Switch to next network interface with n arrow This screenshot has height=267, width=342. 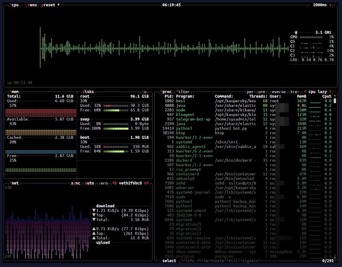(x=146, y=183)
